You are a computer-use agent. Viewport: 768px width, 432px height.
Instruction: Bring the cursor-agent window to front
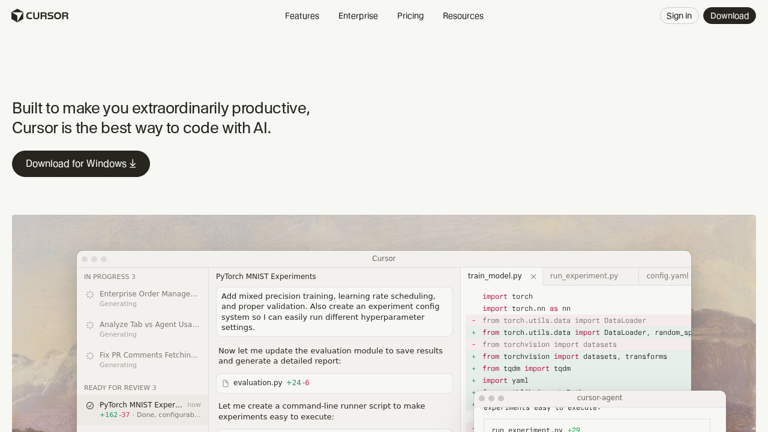pos(599,397)
